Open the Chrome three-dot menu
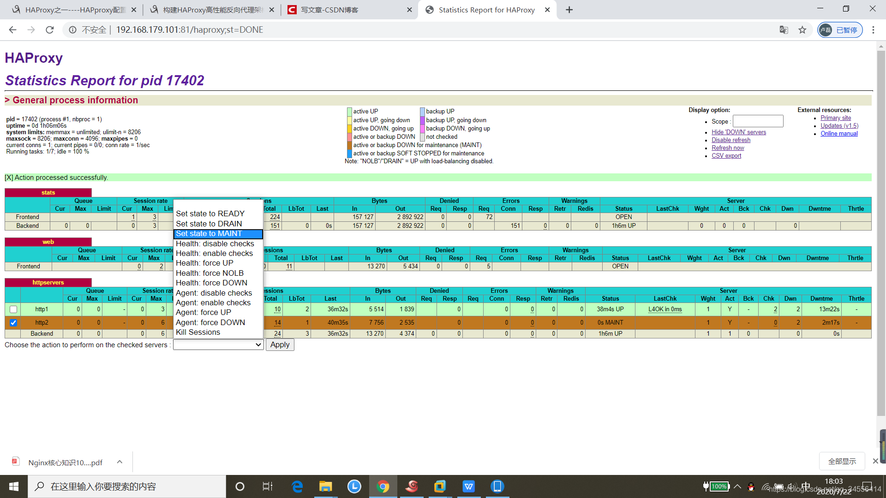The height and width of the screenshot is (498, 886). [x=873, y=30]
